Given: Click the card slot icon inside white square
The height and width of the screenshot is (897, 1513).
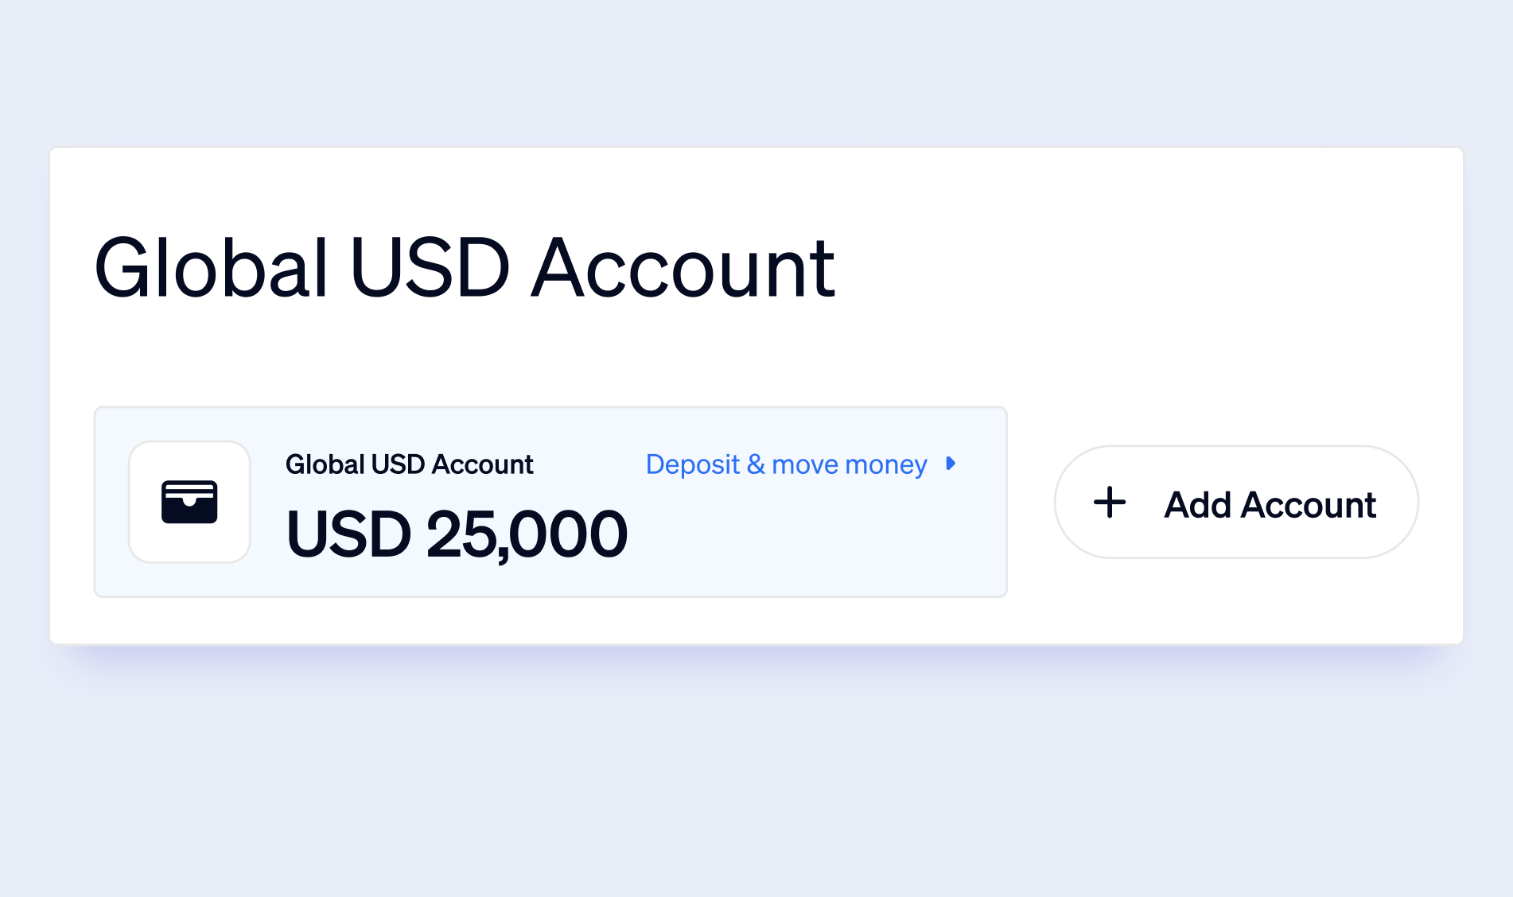Looking at the screenshot, I should click(x=189, y=501).
